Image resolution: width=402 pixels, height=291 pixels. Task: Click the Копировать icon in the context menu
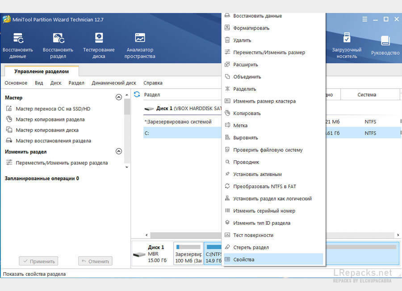coord(227,113)
